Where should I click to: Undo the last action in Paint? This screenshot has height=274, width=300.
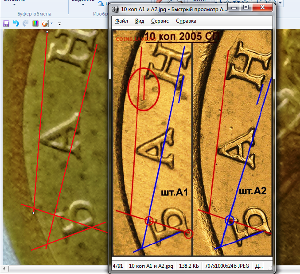[16, 23]
